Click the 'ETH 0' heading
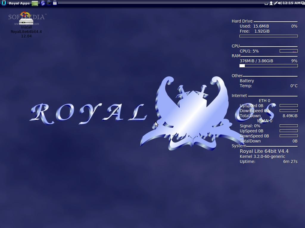The height and width of the screenshot is (228, 305). [264, 101]
